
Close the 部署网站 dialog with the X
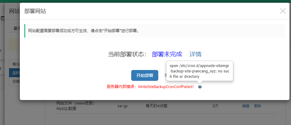(283, 11)
